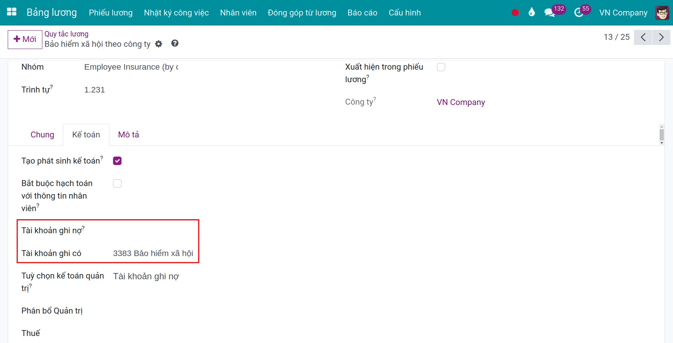Toggle the Xuất hiện trong phiếu lương checkbox

(441, 67)
